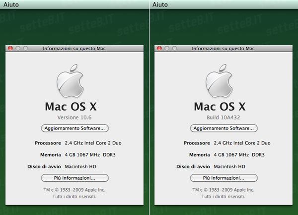Click the Build 10A432 text

point(223,117)
